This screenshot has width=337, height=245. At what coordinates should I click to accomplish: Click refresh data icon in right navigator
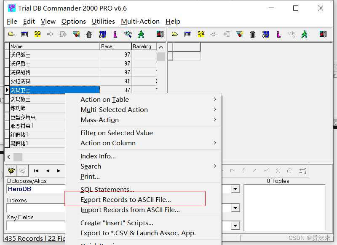pos(290,171)
